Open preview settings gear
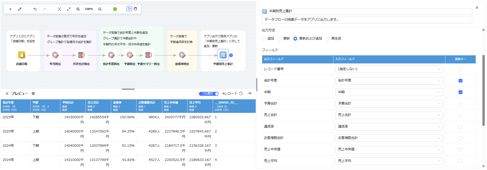487x170 pixels. click(x=33, y=93)
